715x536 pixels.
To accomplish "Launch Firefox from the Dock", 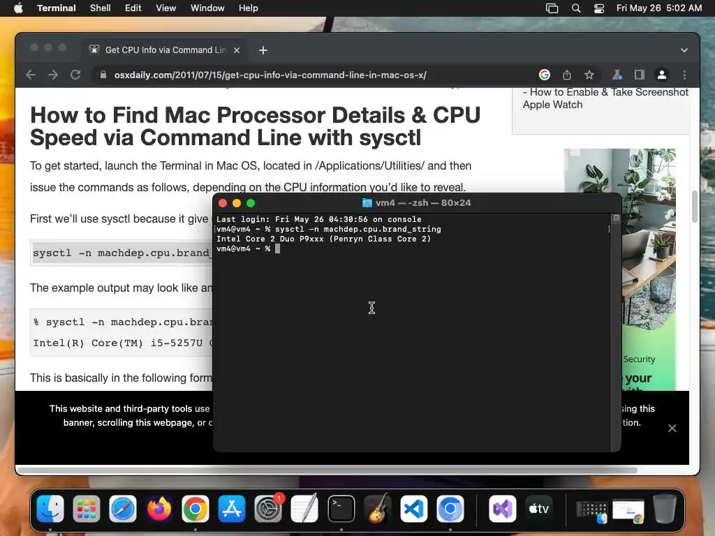I will [159, 509].
